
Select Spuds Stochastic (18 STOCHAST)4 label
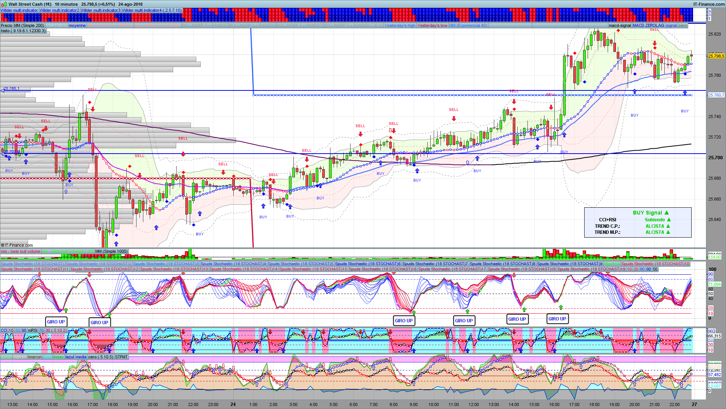click(233, 264)
